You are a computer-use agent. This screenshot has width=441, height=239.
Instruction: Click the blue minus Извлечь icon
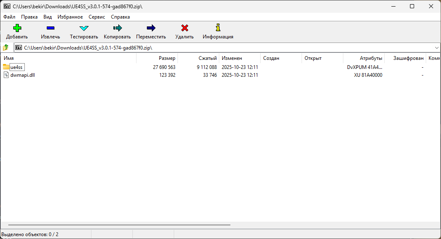tap(50, 28)
